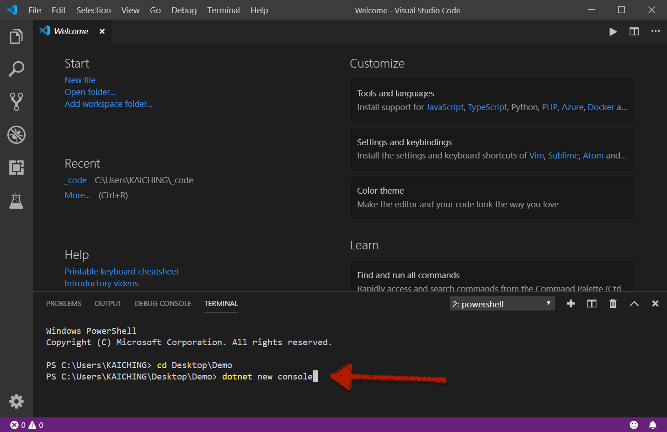Image resolution: width=667 pixels, height=432 pixels.
Task: Open the Find and run all commands card
Action: click(492, 277)
